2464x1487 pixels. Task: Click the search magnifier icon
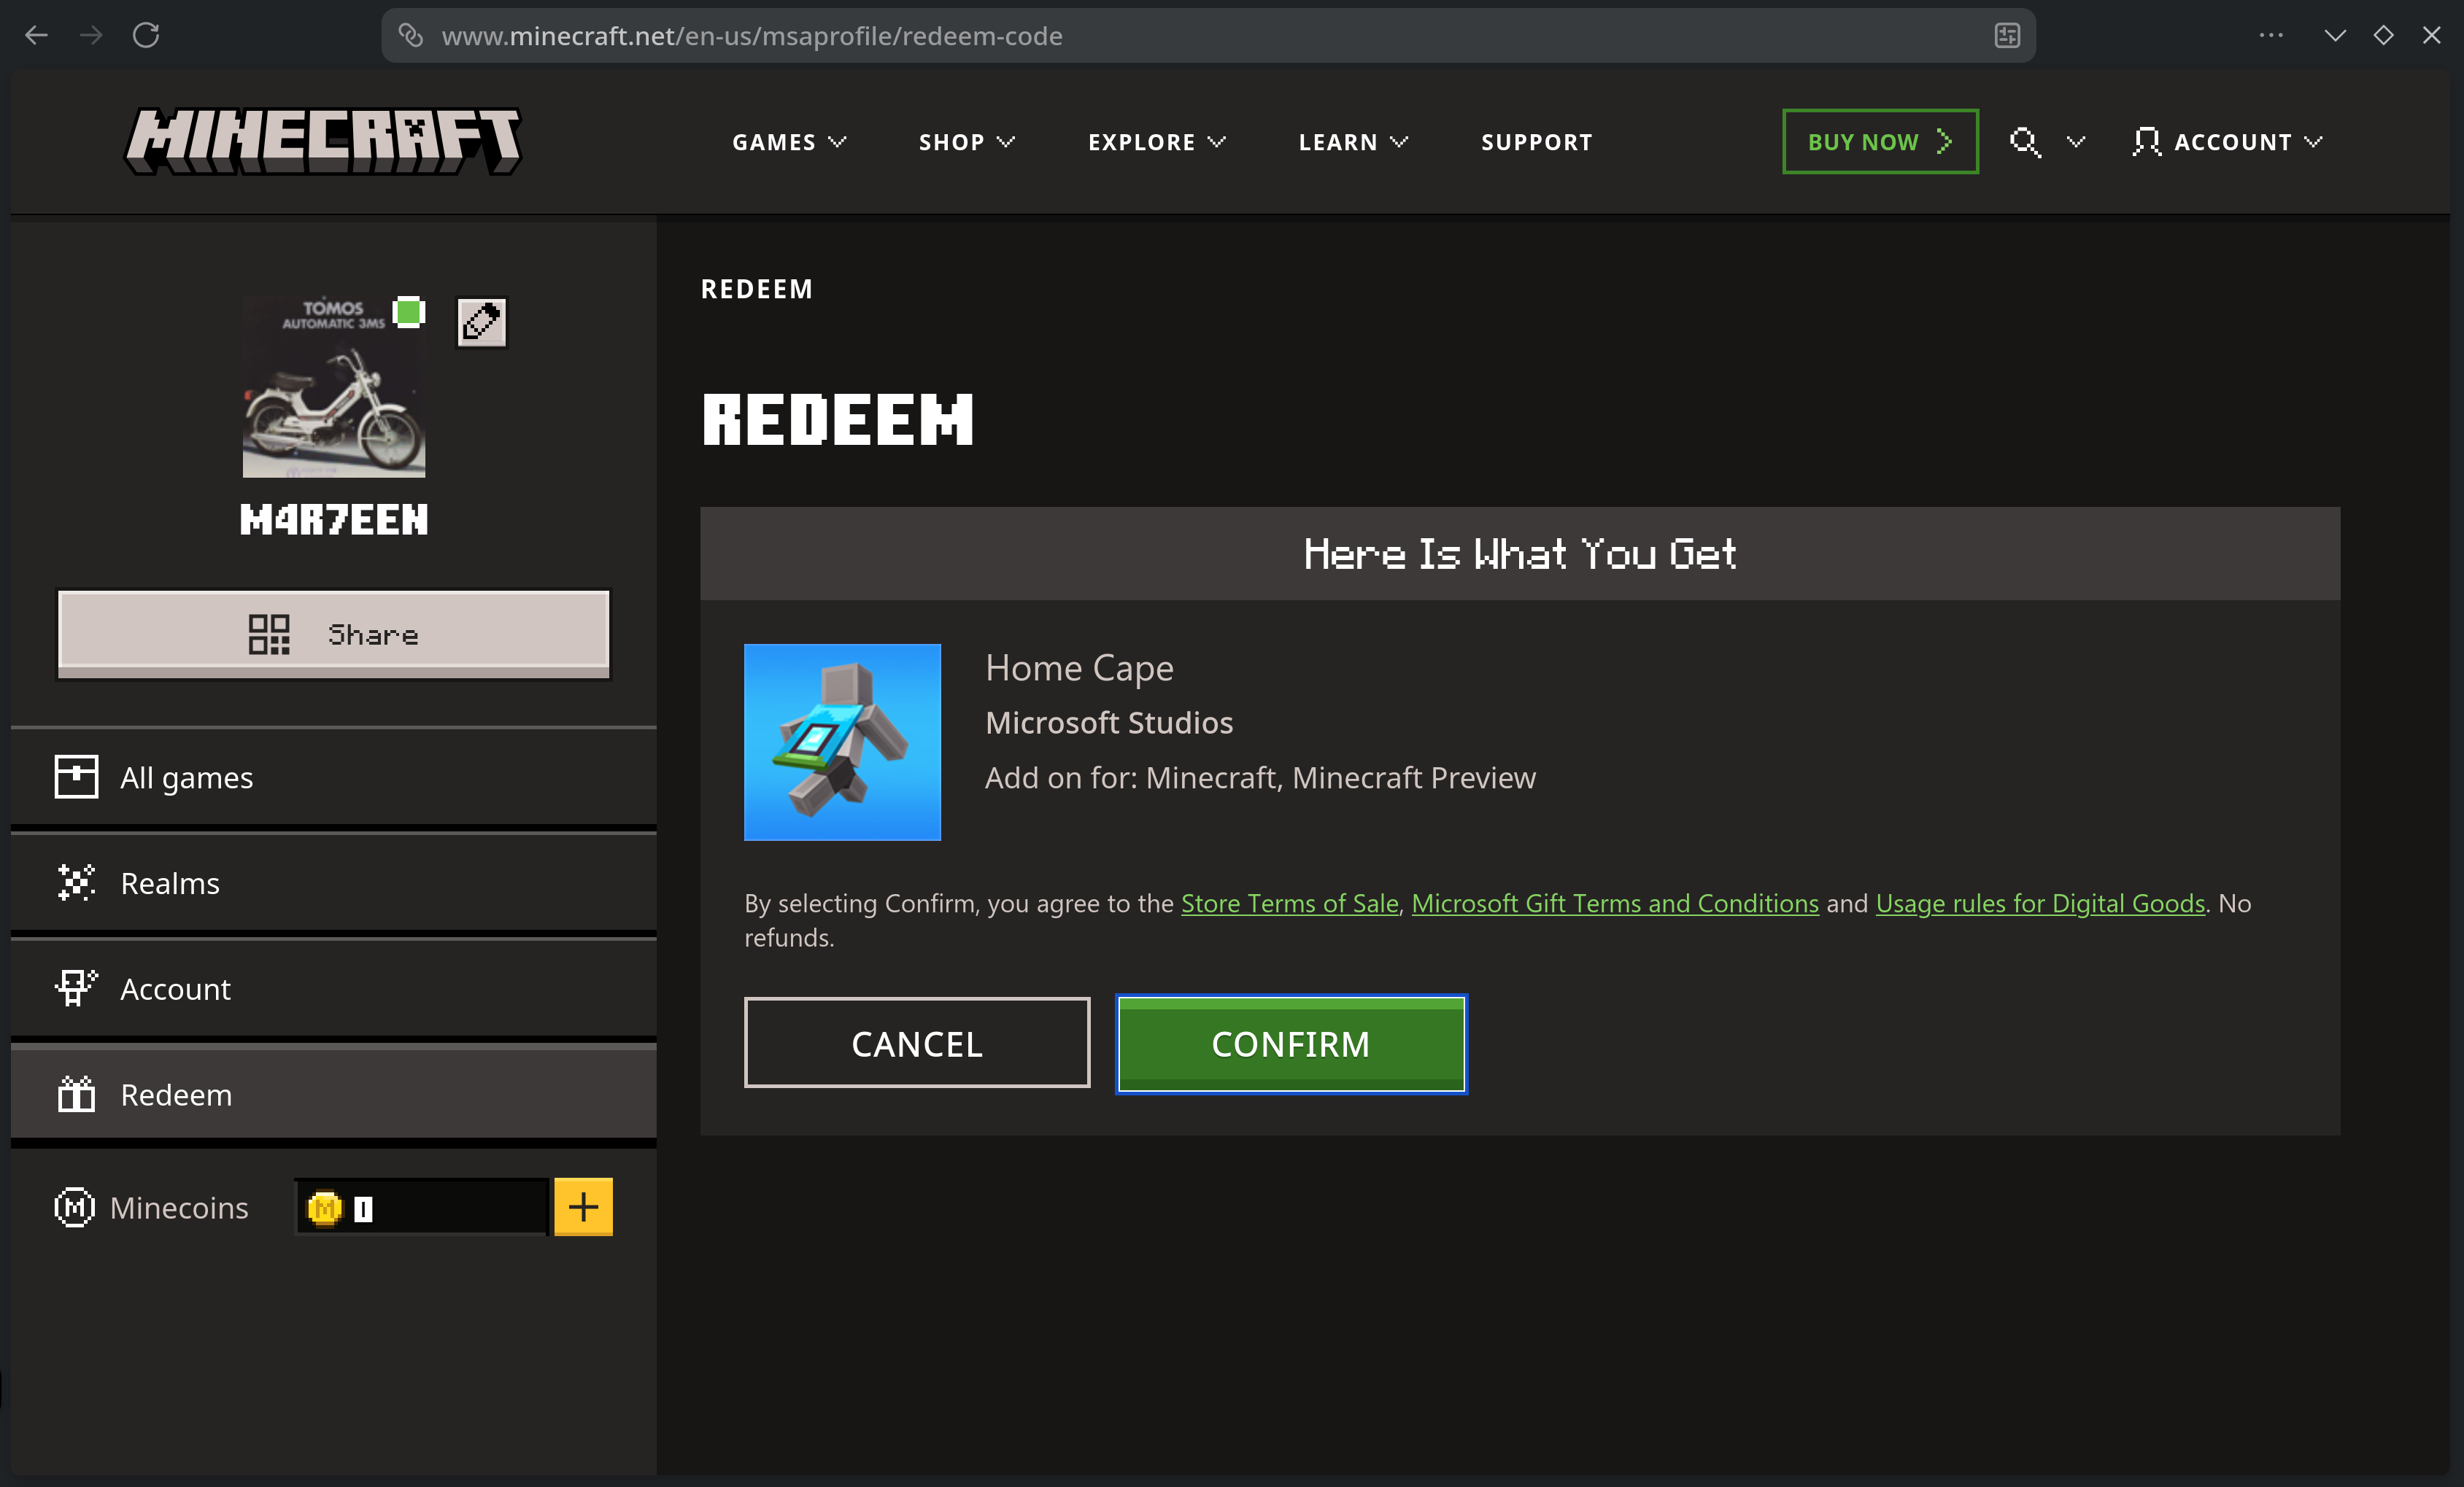click(2025, 142)
